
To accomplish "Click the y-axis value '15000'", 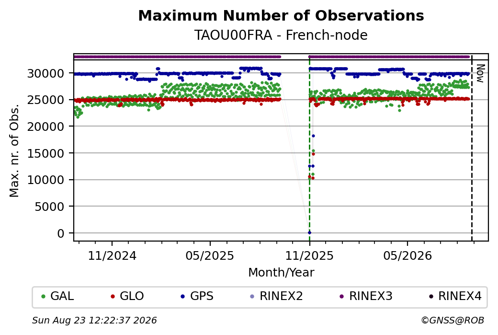I will click(46, 153).
